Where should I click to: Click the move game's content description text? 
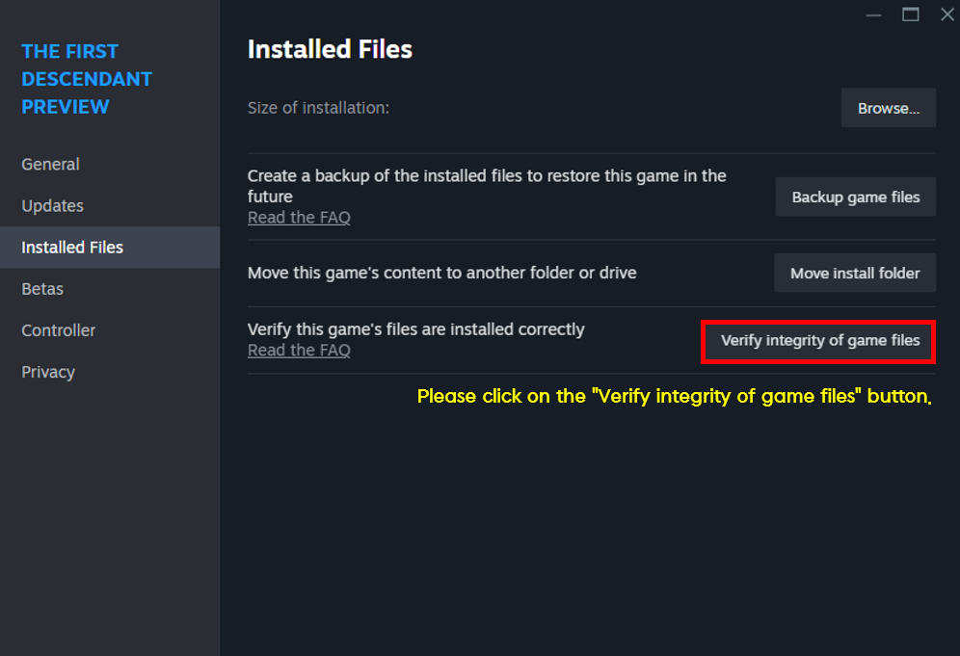pos(442,273)
